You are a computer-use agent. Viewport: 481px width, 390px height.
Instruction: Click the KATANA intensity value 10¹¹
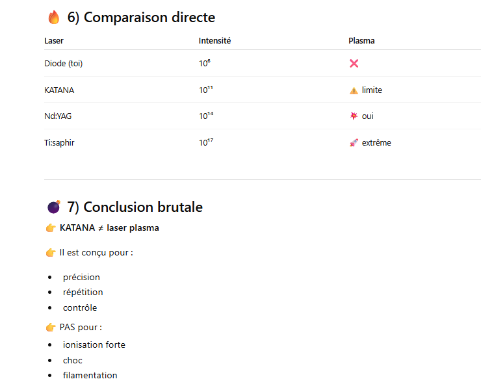pos(206,90)
